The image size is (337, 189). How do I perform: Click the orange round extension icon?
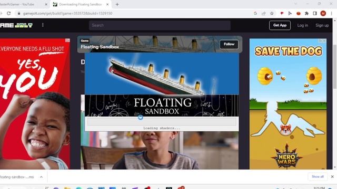click(x=299, y=13)
